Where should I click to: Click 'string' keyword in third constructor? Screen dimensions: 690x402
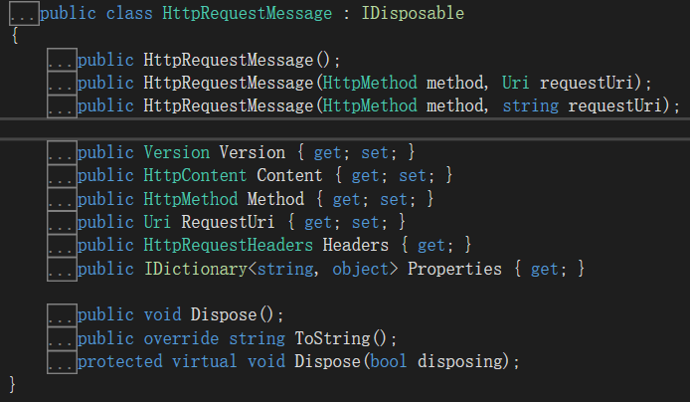(530, 106)
